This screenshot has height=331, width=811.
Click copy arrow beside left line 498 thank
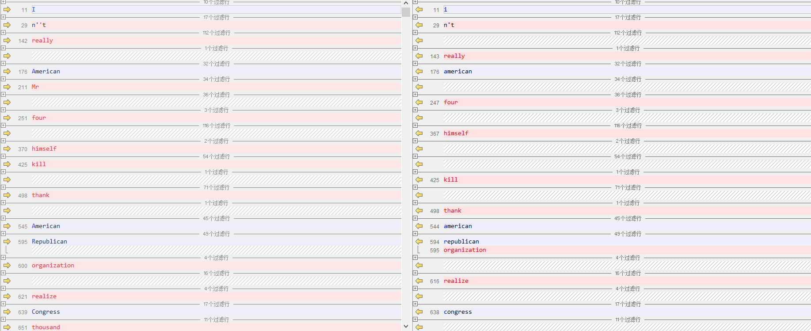(7, 195)
